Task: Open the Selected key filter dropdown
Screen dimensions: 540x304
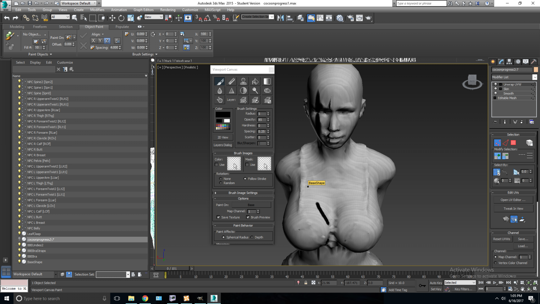Action: click(460, 283)
